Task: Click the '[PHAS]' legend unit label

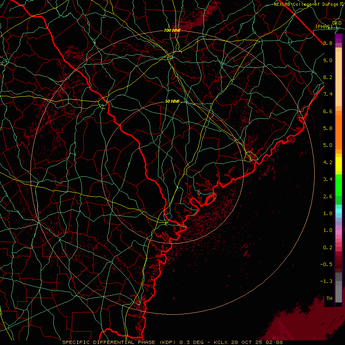Action: click(324, 26)
